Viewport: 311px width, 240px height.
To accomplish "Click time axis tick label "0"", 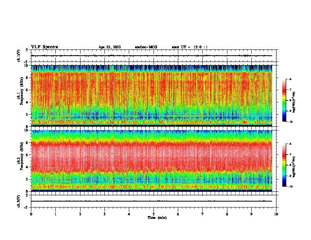I will pyautogui.click(x=31, y=214).
